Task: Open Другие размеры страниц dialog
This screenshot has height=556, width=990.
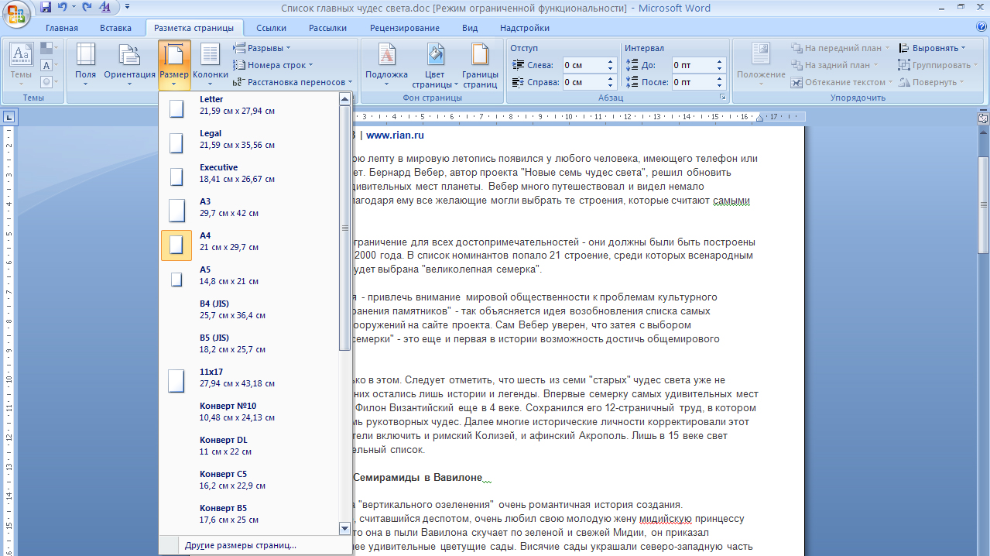Action: [x=255, y=545]
